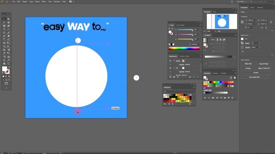This screenshot has width=275, height=154.
Task: Toggle visibility of Fill appearance row
Action: click(x=170, y=68)
